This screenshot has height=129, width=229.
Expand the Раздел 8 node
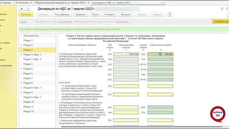21,83
